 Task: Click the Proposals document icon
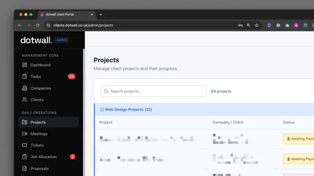pos(24,169)
